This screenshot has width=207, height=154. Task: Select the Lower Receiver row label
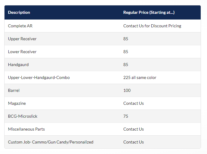click(22, 52)
